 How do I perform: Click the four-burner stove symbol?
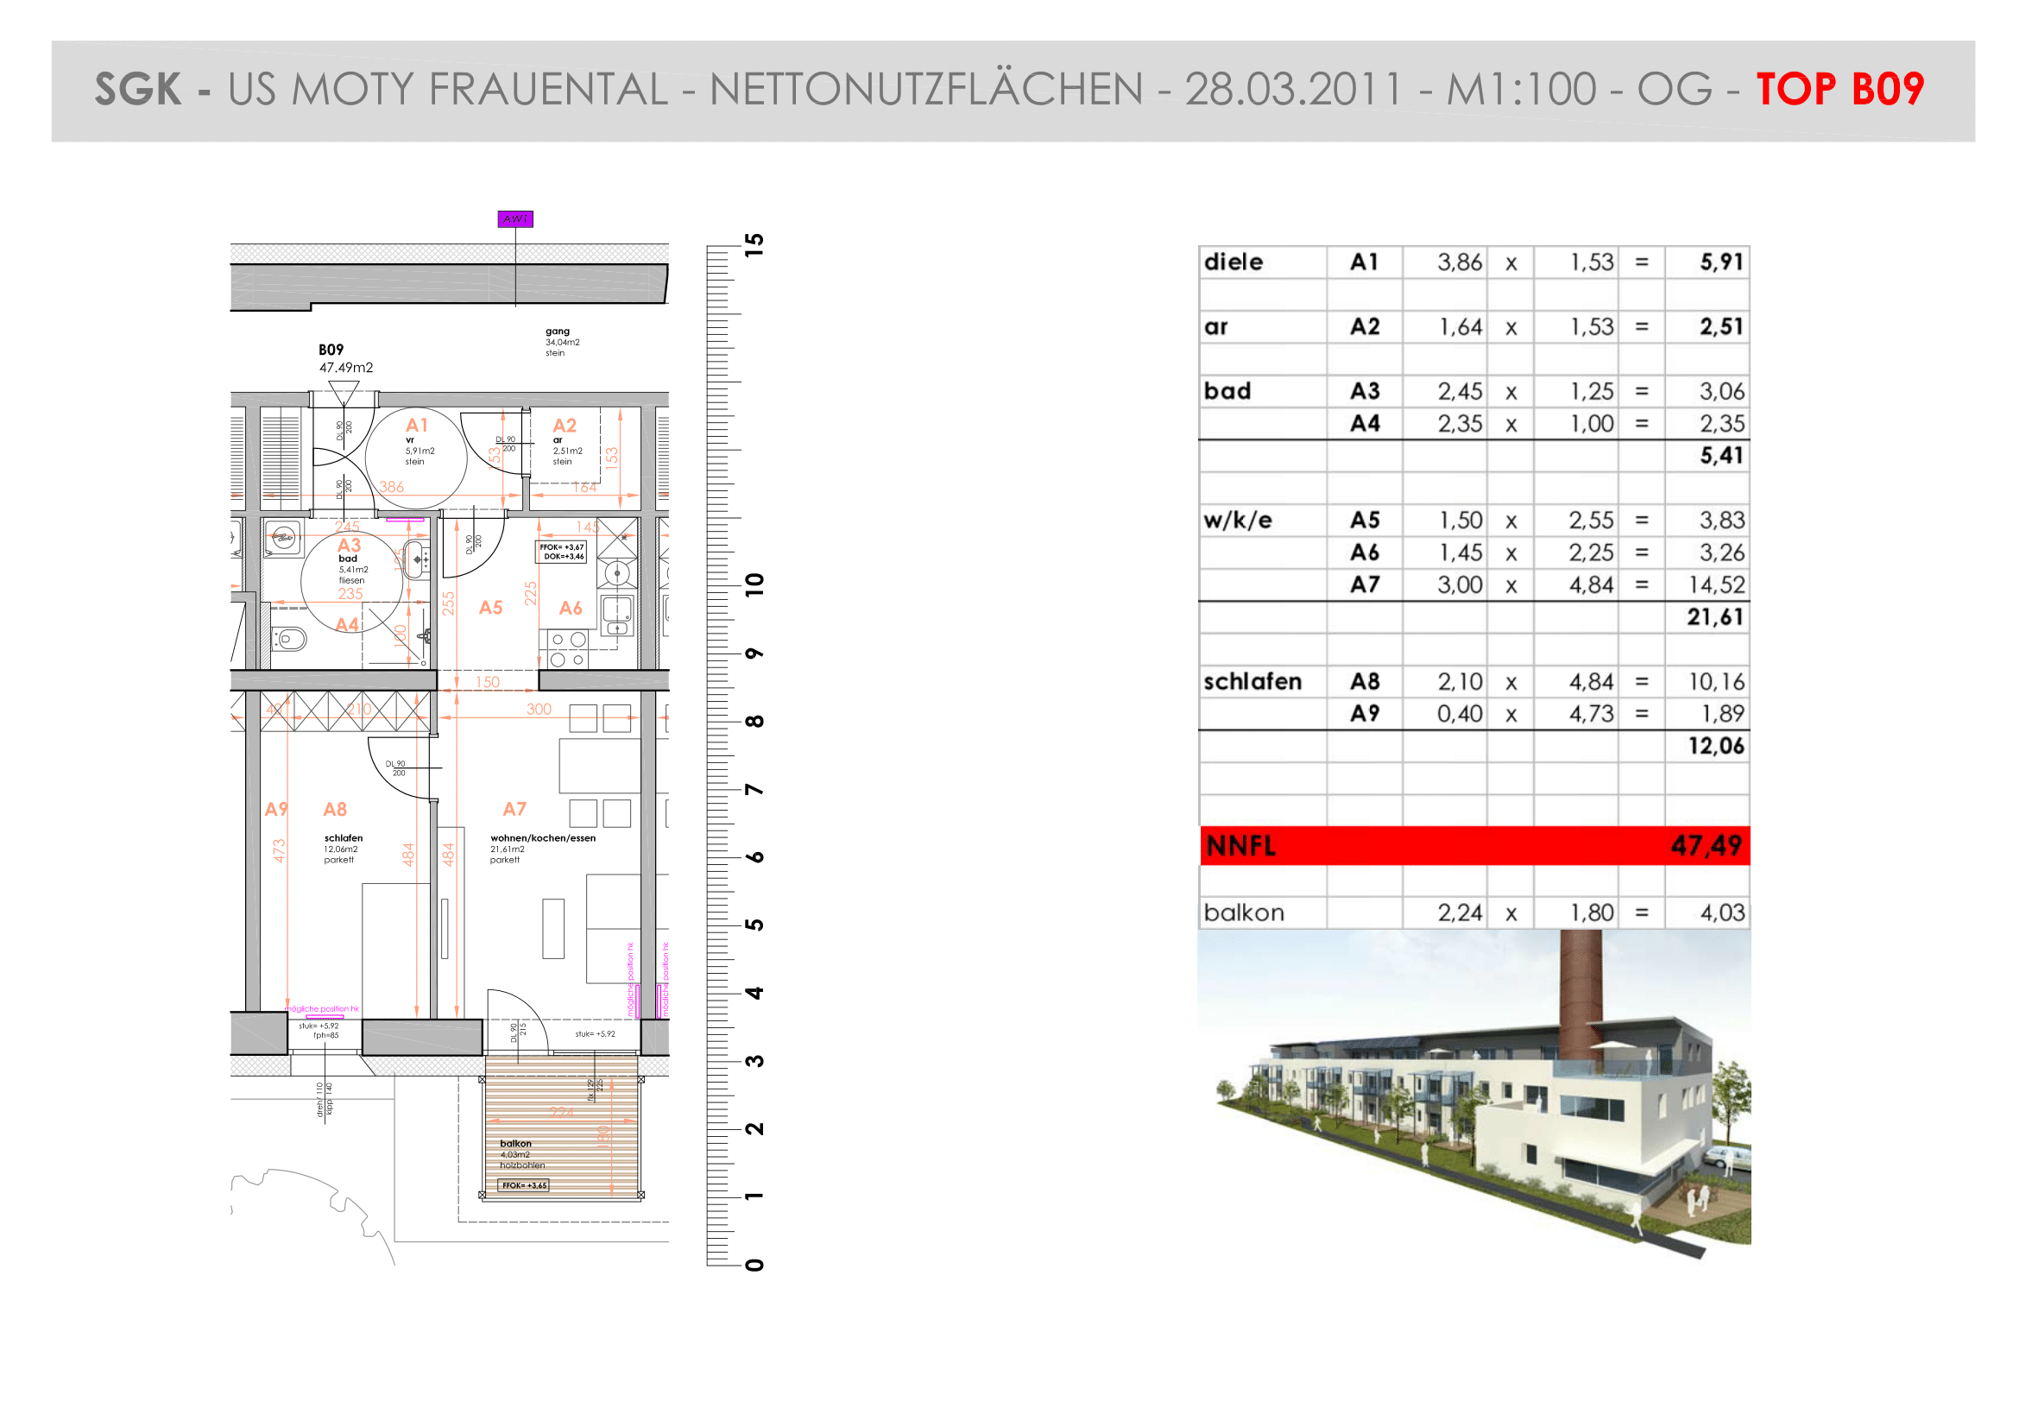567,650
